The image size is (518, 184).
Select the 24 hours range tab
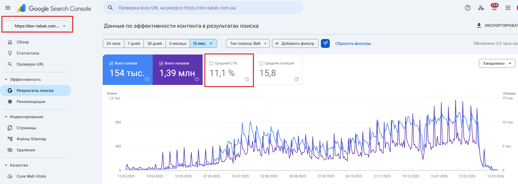click(114, 43)
